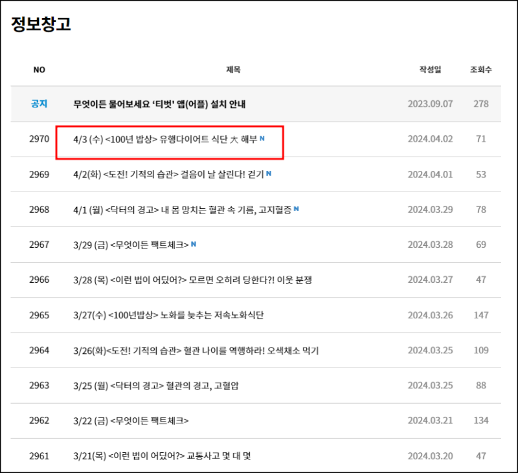Open post 3/25 (월) 혈관의 경고, 고혈압
518x473 pixels.
tap(156, 386)
